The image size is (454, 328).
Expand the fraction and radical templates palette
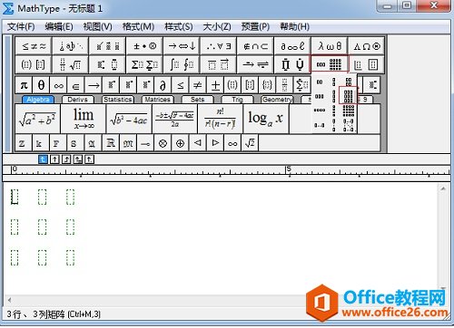pos(71,64)
